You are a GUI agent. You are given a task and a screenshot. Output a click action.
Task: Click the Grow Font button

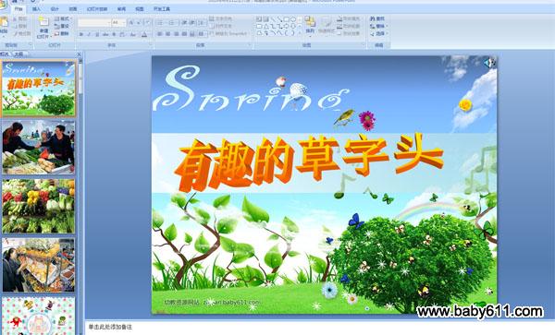(x=131, y=23)
